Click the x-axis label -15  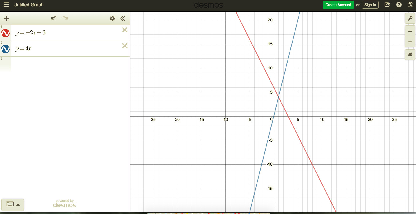coord(201,120)
